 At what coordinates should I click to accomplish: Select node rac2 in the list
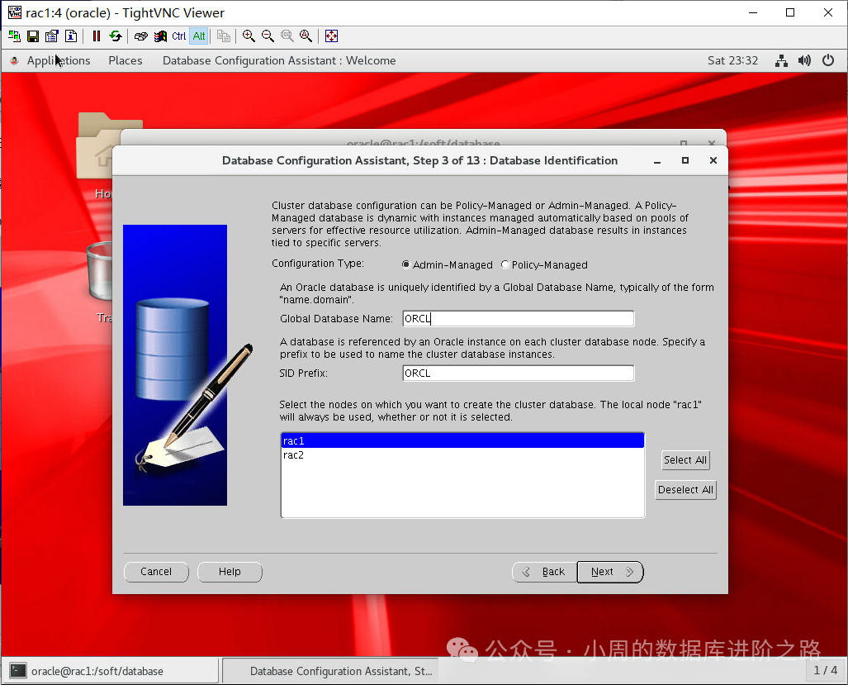tap(462, 455)
